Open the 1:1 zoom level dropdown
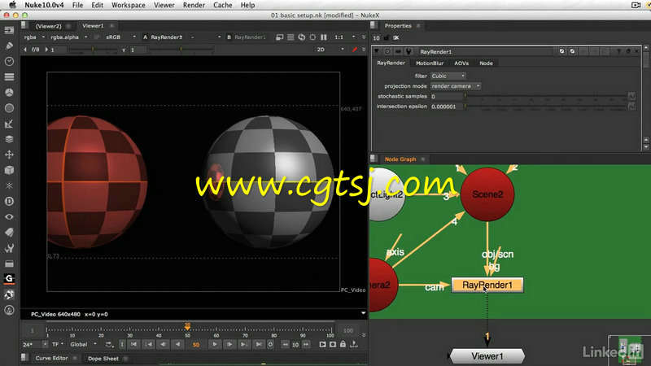The image size is (651, 366). pyautogui.click(x=345, y=37)
